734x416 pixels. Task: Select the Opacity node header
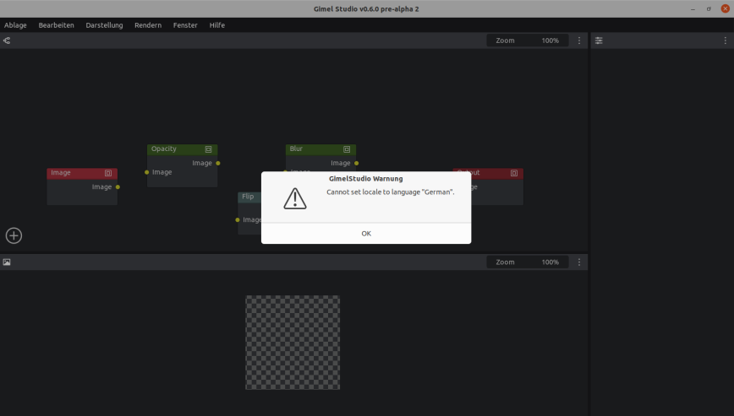182,149
